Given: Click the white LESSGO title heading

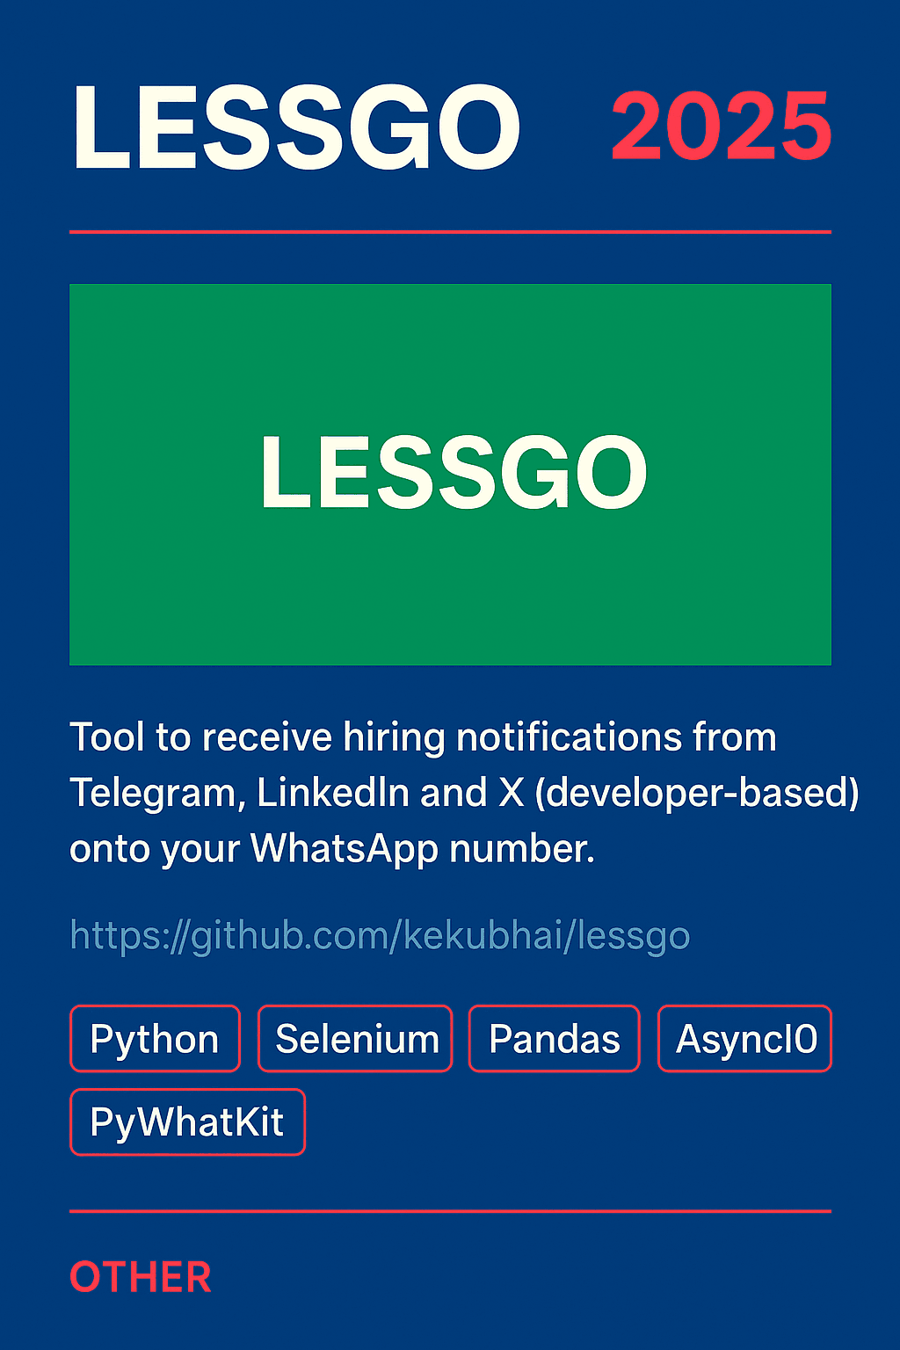Looking at the screenshot, I should click(x=297, y=128).
